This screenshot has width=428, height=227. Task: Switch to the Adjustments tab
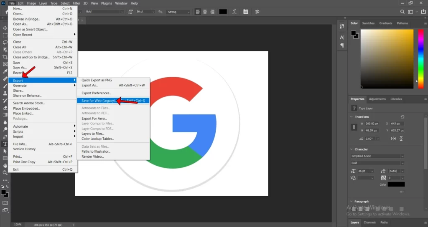[377, 99]
